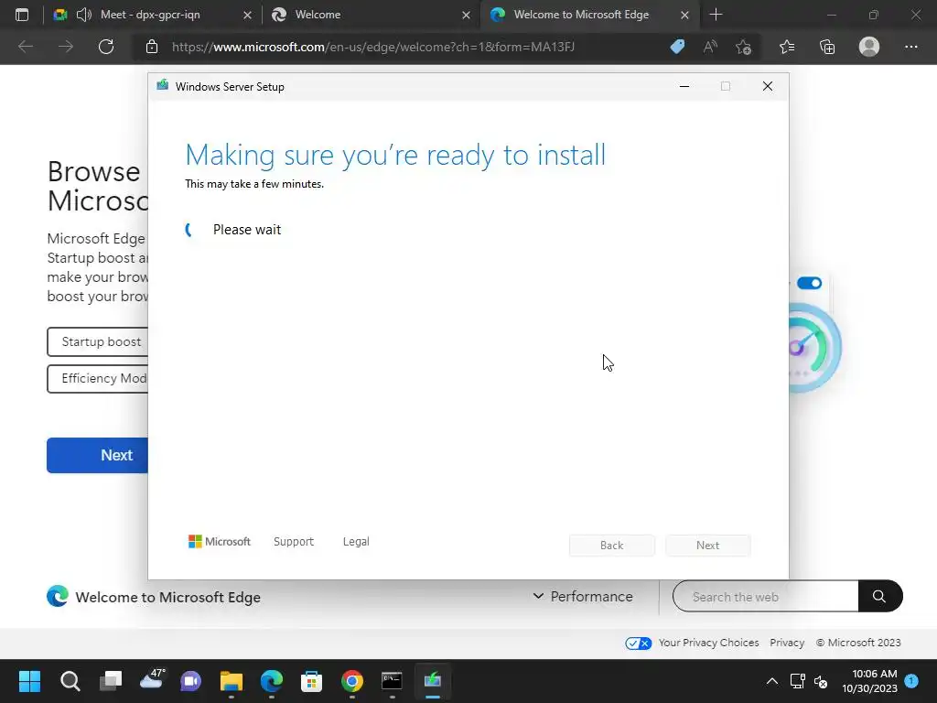Show hidden system tray icons
Screen dimensions: 937x703
coord(772,681)
